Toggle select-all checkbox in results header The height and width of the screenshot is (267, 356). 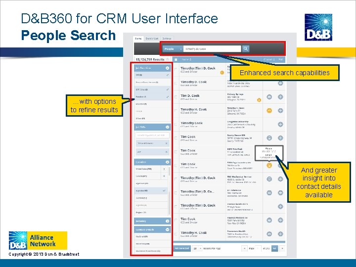pyautogui.click(x=176, y=59)
